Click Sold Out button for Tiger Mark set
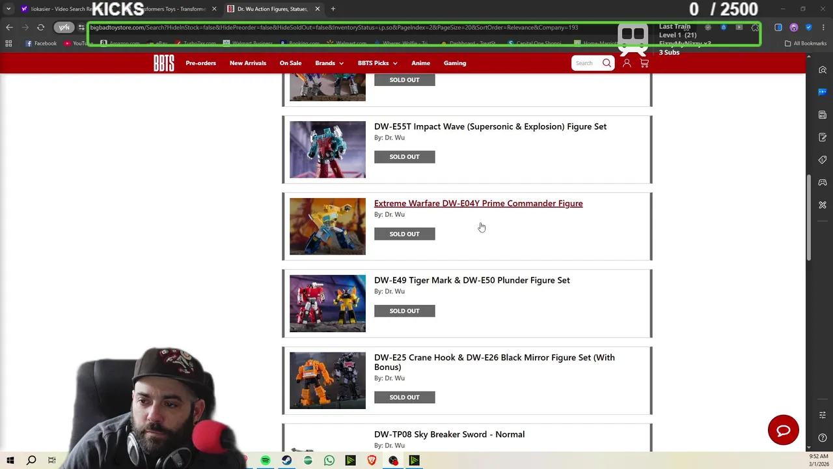The width and height of the screenshot is (833, 469). click(404, 311)
